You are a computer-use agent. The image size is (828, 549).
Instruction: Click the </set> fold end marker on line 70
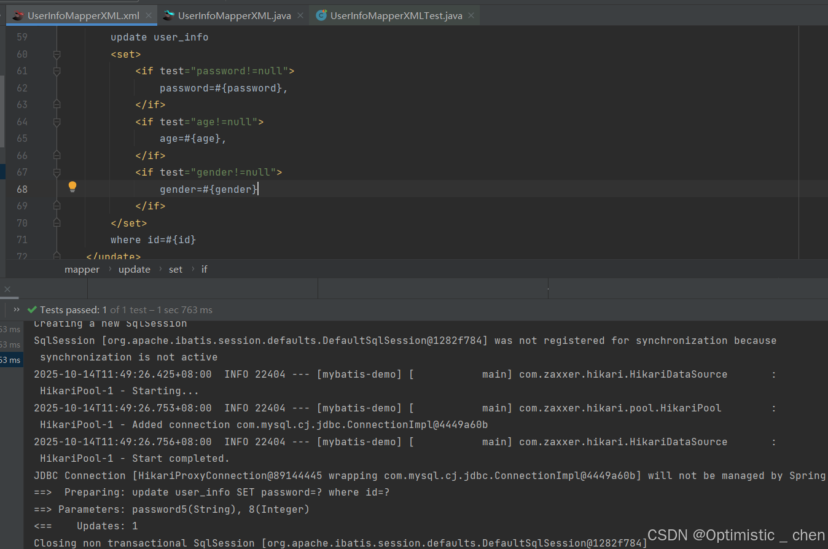57,223
